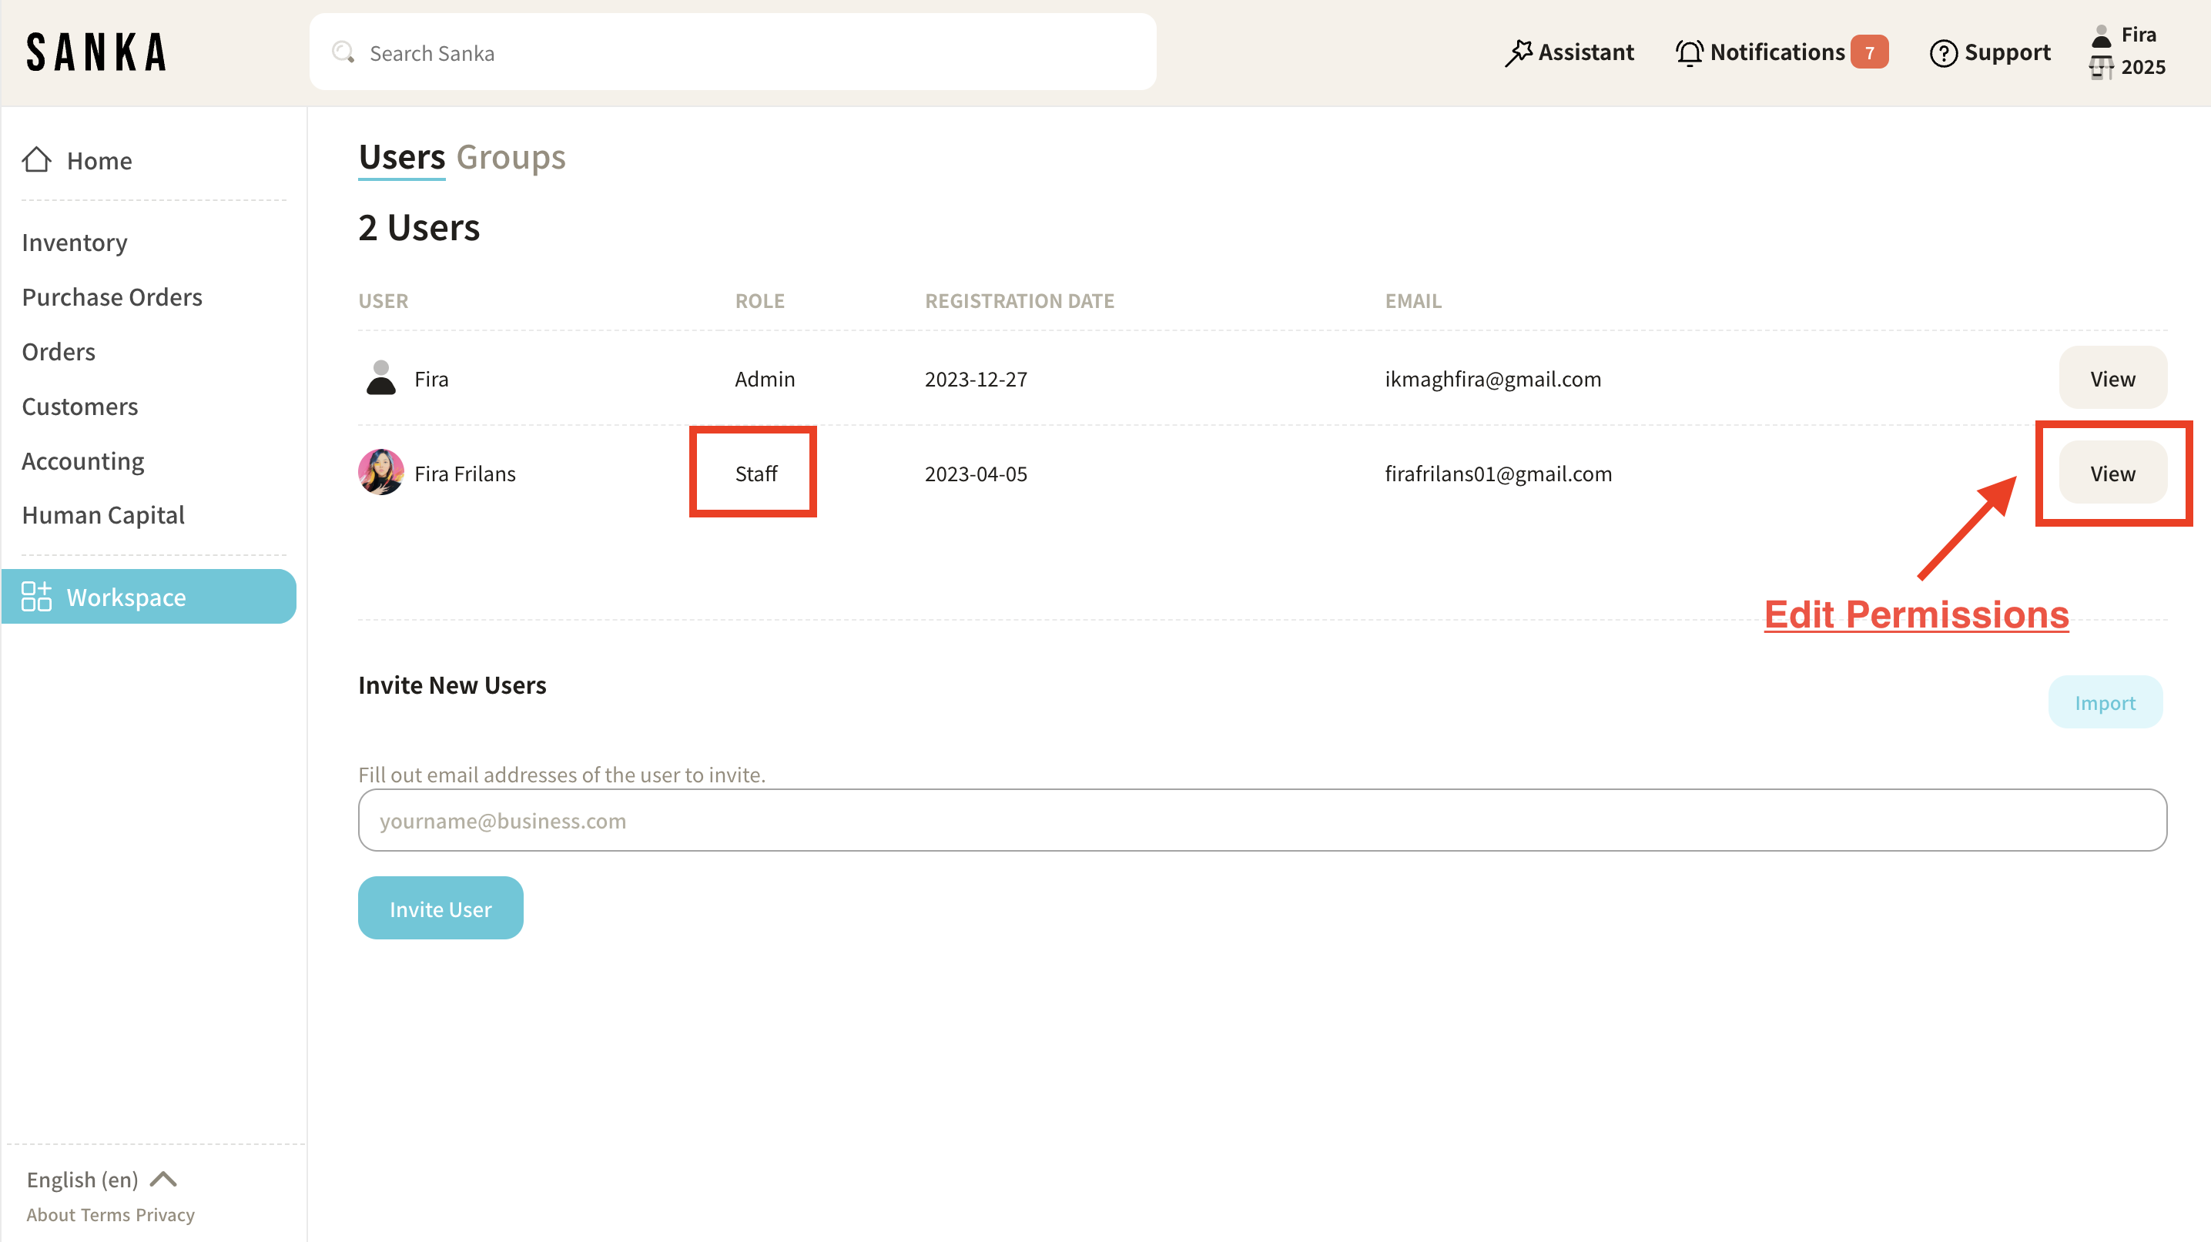This screenshot has width=2211, height=1242.
Task: Click the Fira user avatar icon
Action: click(x=381, y=379)
